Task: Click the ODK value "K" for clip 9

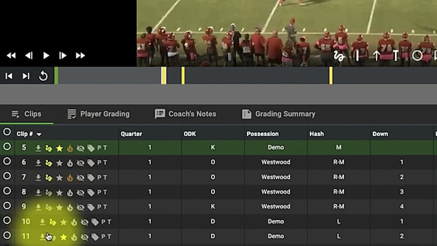Action: [213, 207]
